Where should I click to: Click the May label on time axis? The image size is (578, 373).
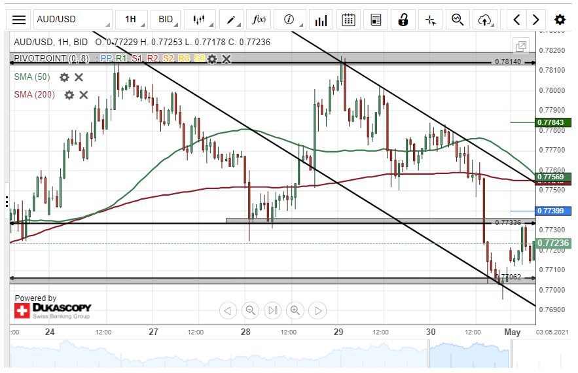[x=513, y=332]
